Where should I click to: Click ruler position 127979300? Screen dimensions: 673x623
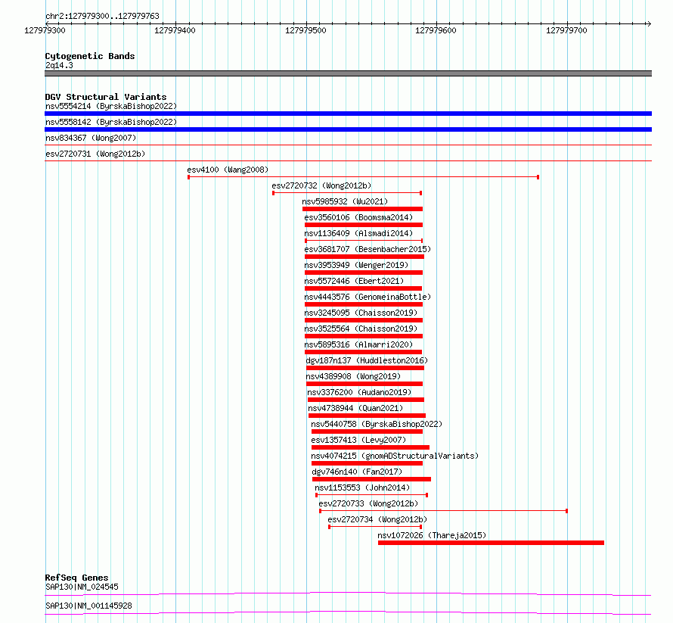[x=45, y=30]
